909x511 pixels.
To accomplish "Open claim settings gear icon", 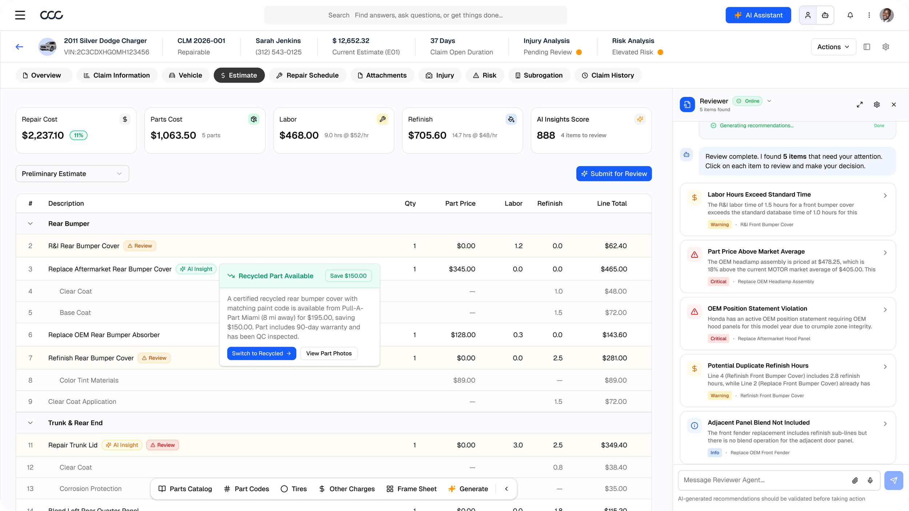I will pyautogui.click(x=886, y=47).
